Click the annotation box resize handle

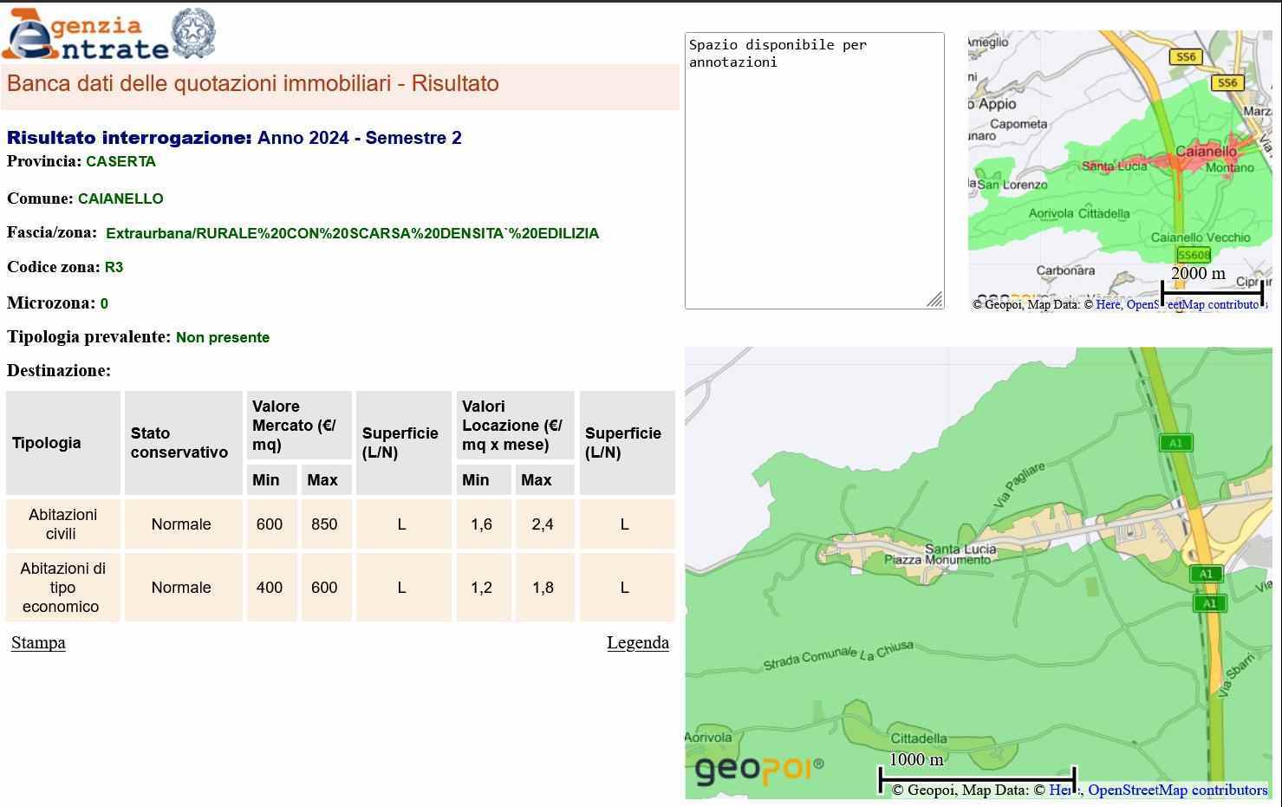[x=934, y=300]
